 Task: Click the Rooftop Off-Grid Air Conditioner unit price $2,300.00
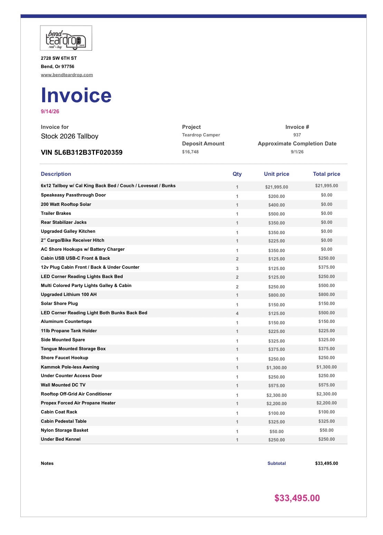277,395
